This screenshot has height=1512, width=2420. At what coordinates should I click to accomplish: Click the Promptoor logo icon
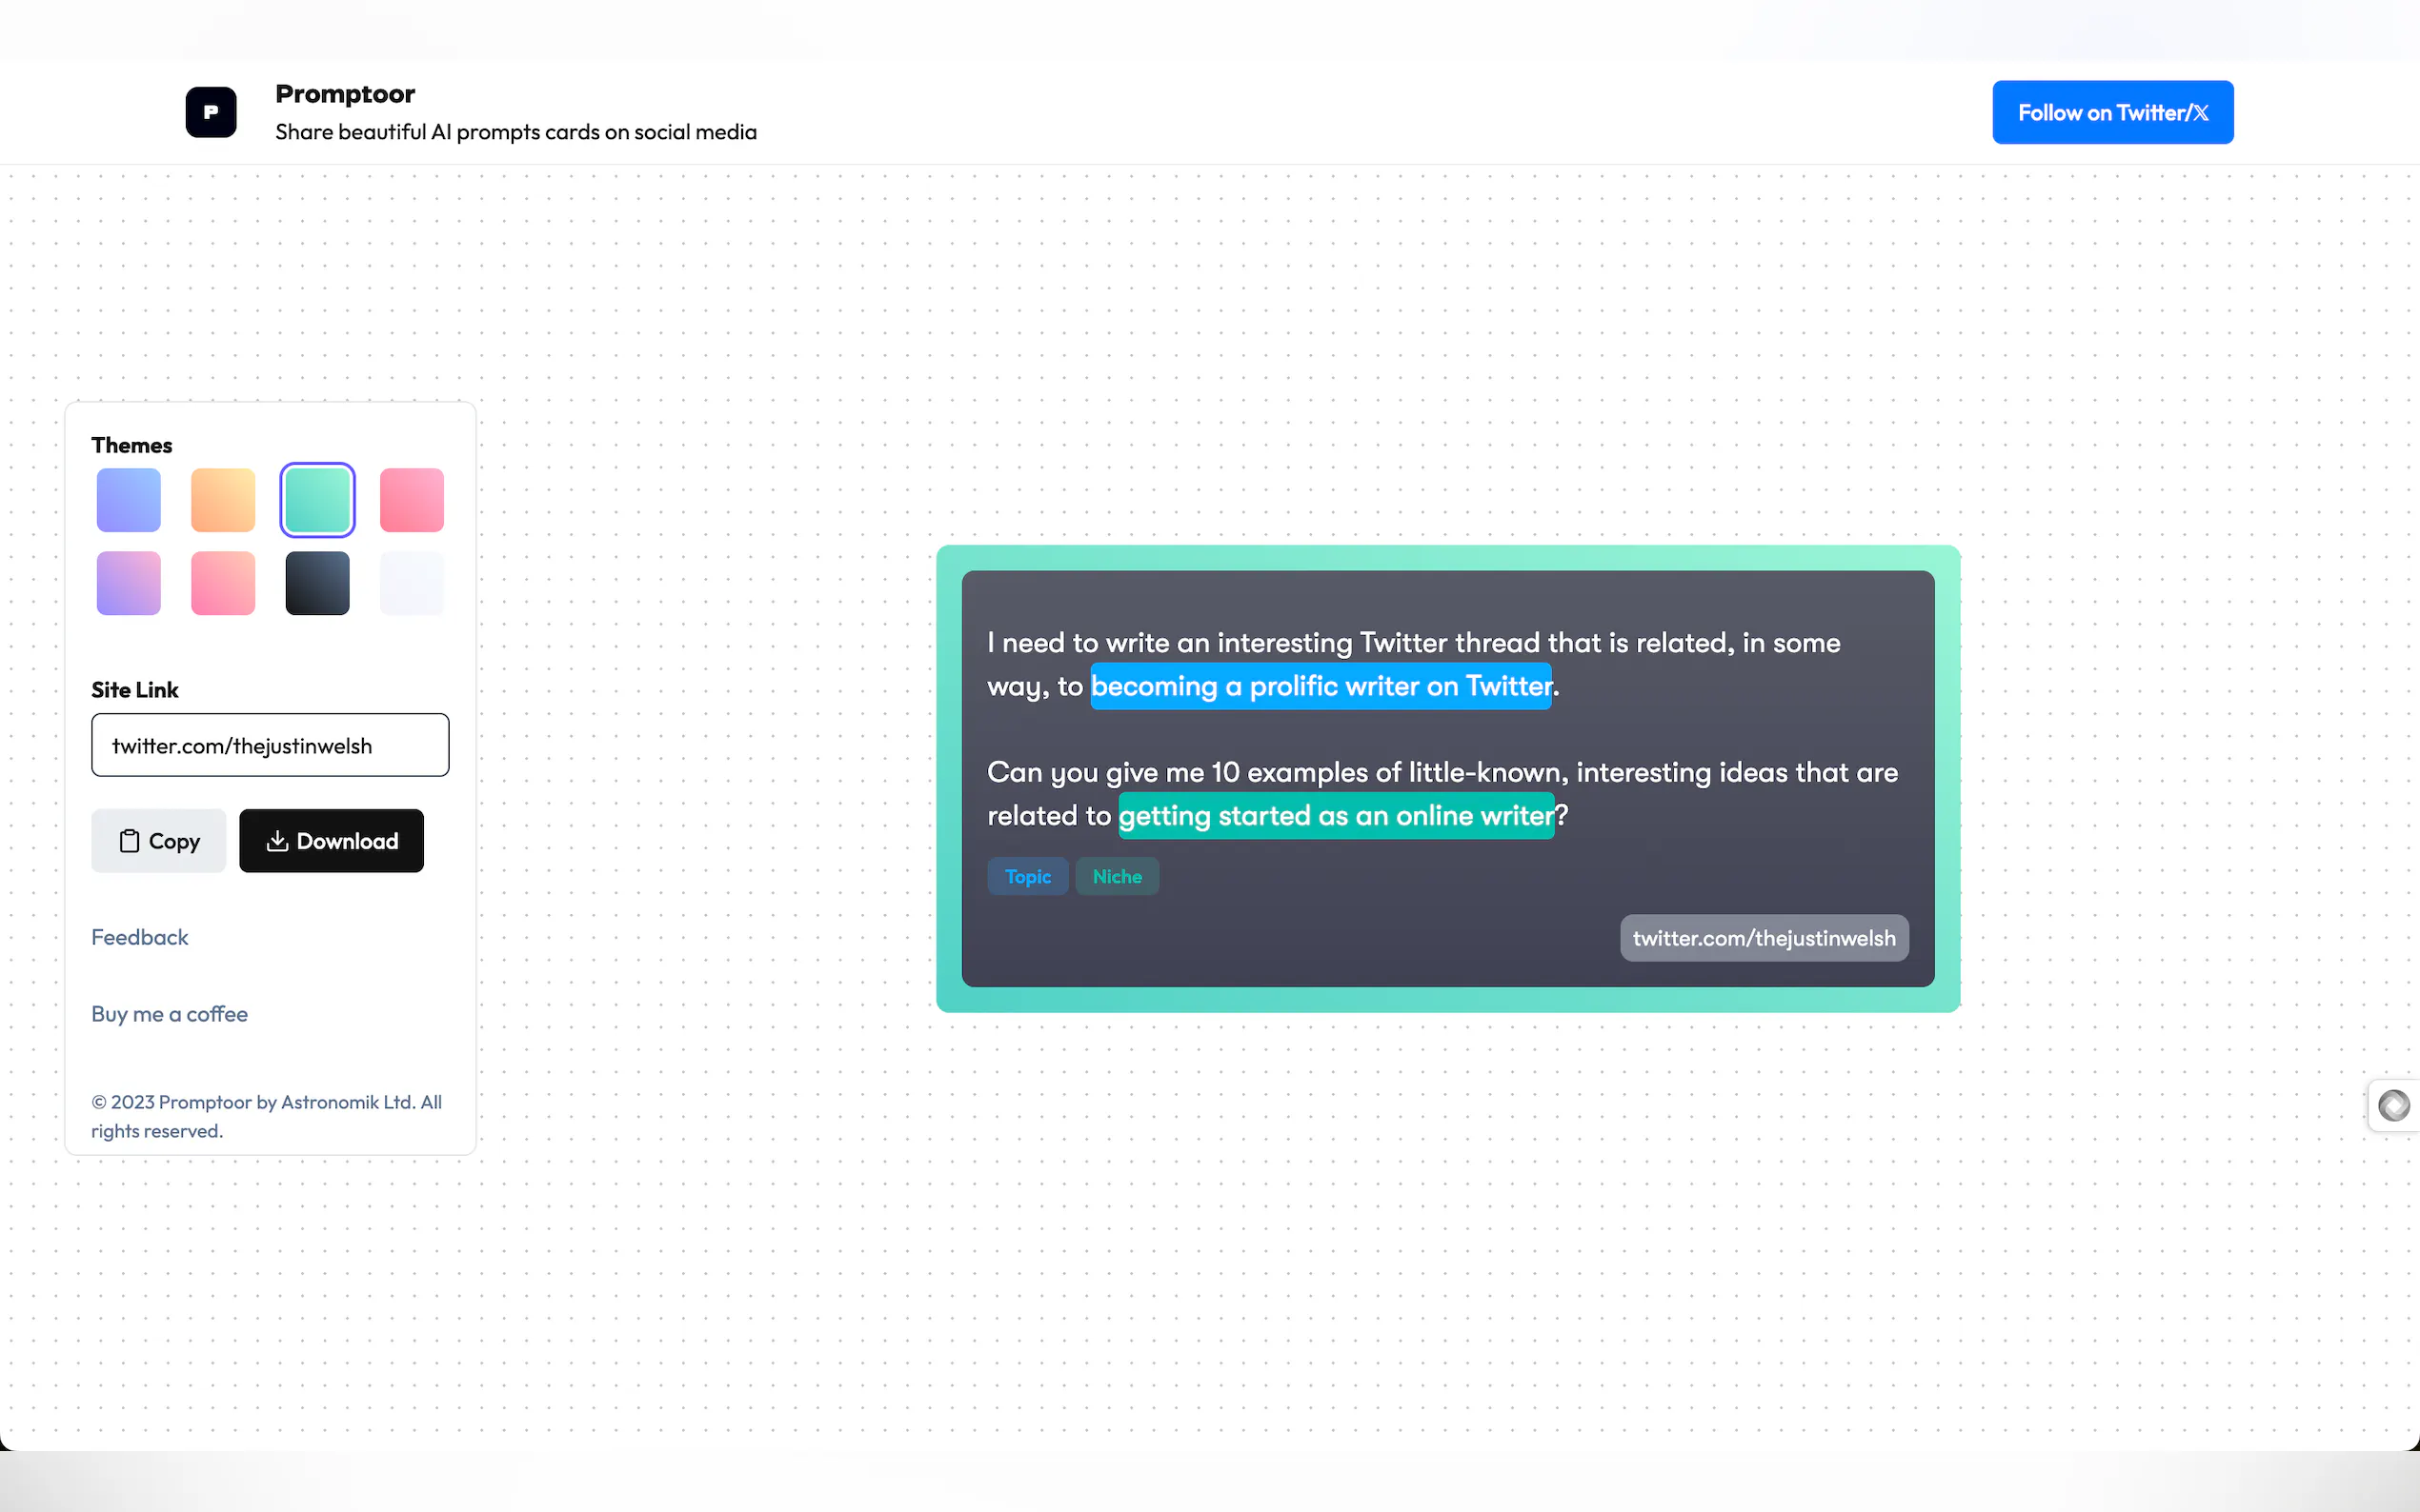(x=212, y=112)
